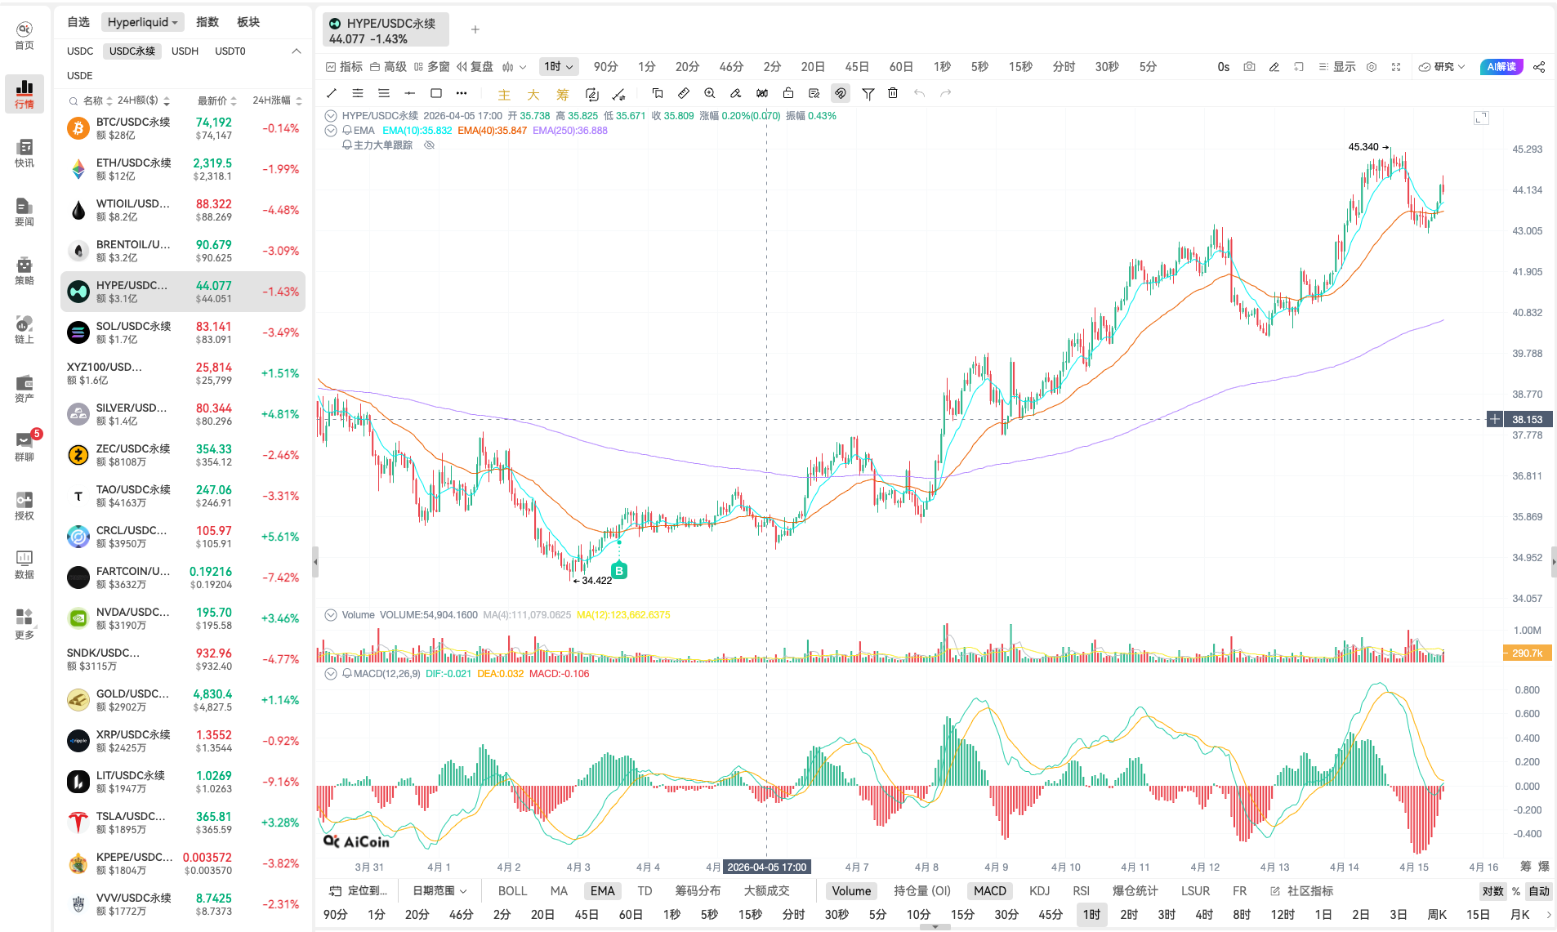Expand the chart to fullscreen
The height and width of the screenshot is (932, 1557).
(x=1396, y=67)
